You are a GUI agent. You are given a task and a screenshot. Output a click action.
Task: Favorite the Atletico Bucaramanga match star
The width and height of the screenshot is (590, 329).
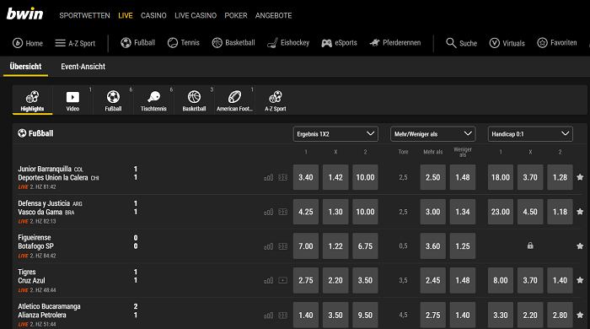pyautogui.click(x=580, y=315)
